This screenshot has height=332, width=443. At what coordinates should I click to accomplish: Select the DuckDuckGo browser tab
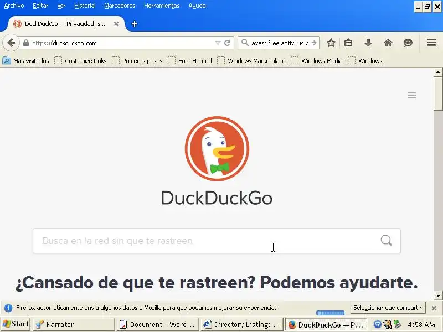[x=65, y=24]
